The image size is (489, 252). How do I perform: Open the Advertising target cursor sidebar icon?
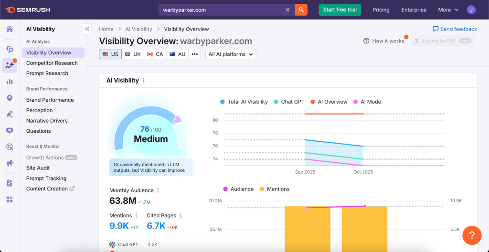pos(10,147)
